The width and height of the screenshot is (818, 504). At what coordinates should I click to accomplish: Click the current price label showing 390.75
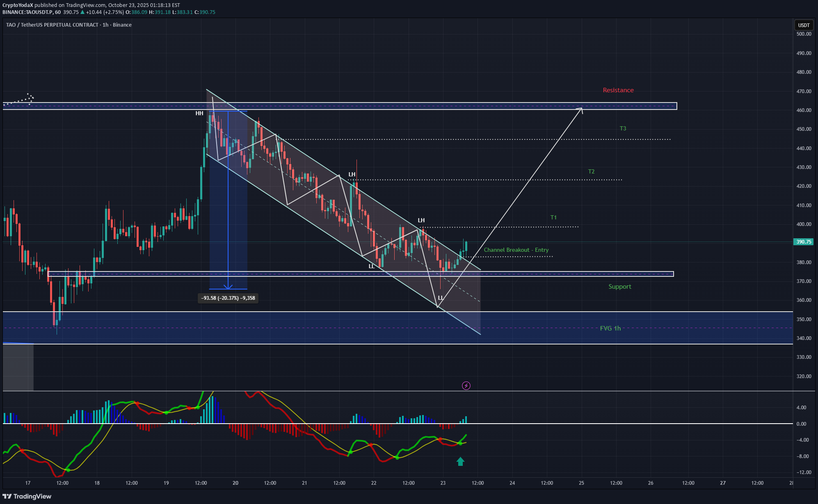tap(803, 242)
